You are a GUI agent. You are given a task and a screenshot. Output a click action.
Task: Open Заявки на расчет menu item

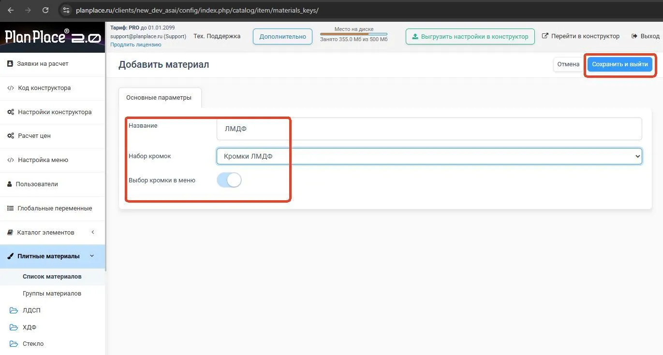click(52, 64)
